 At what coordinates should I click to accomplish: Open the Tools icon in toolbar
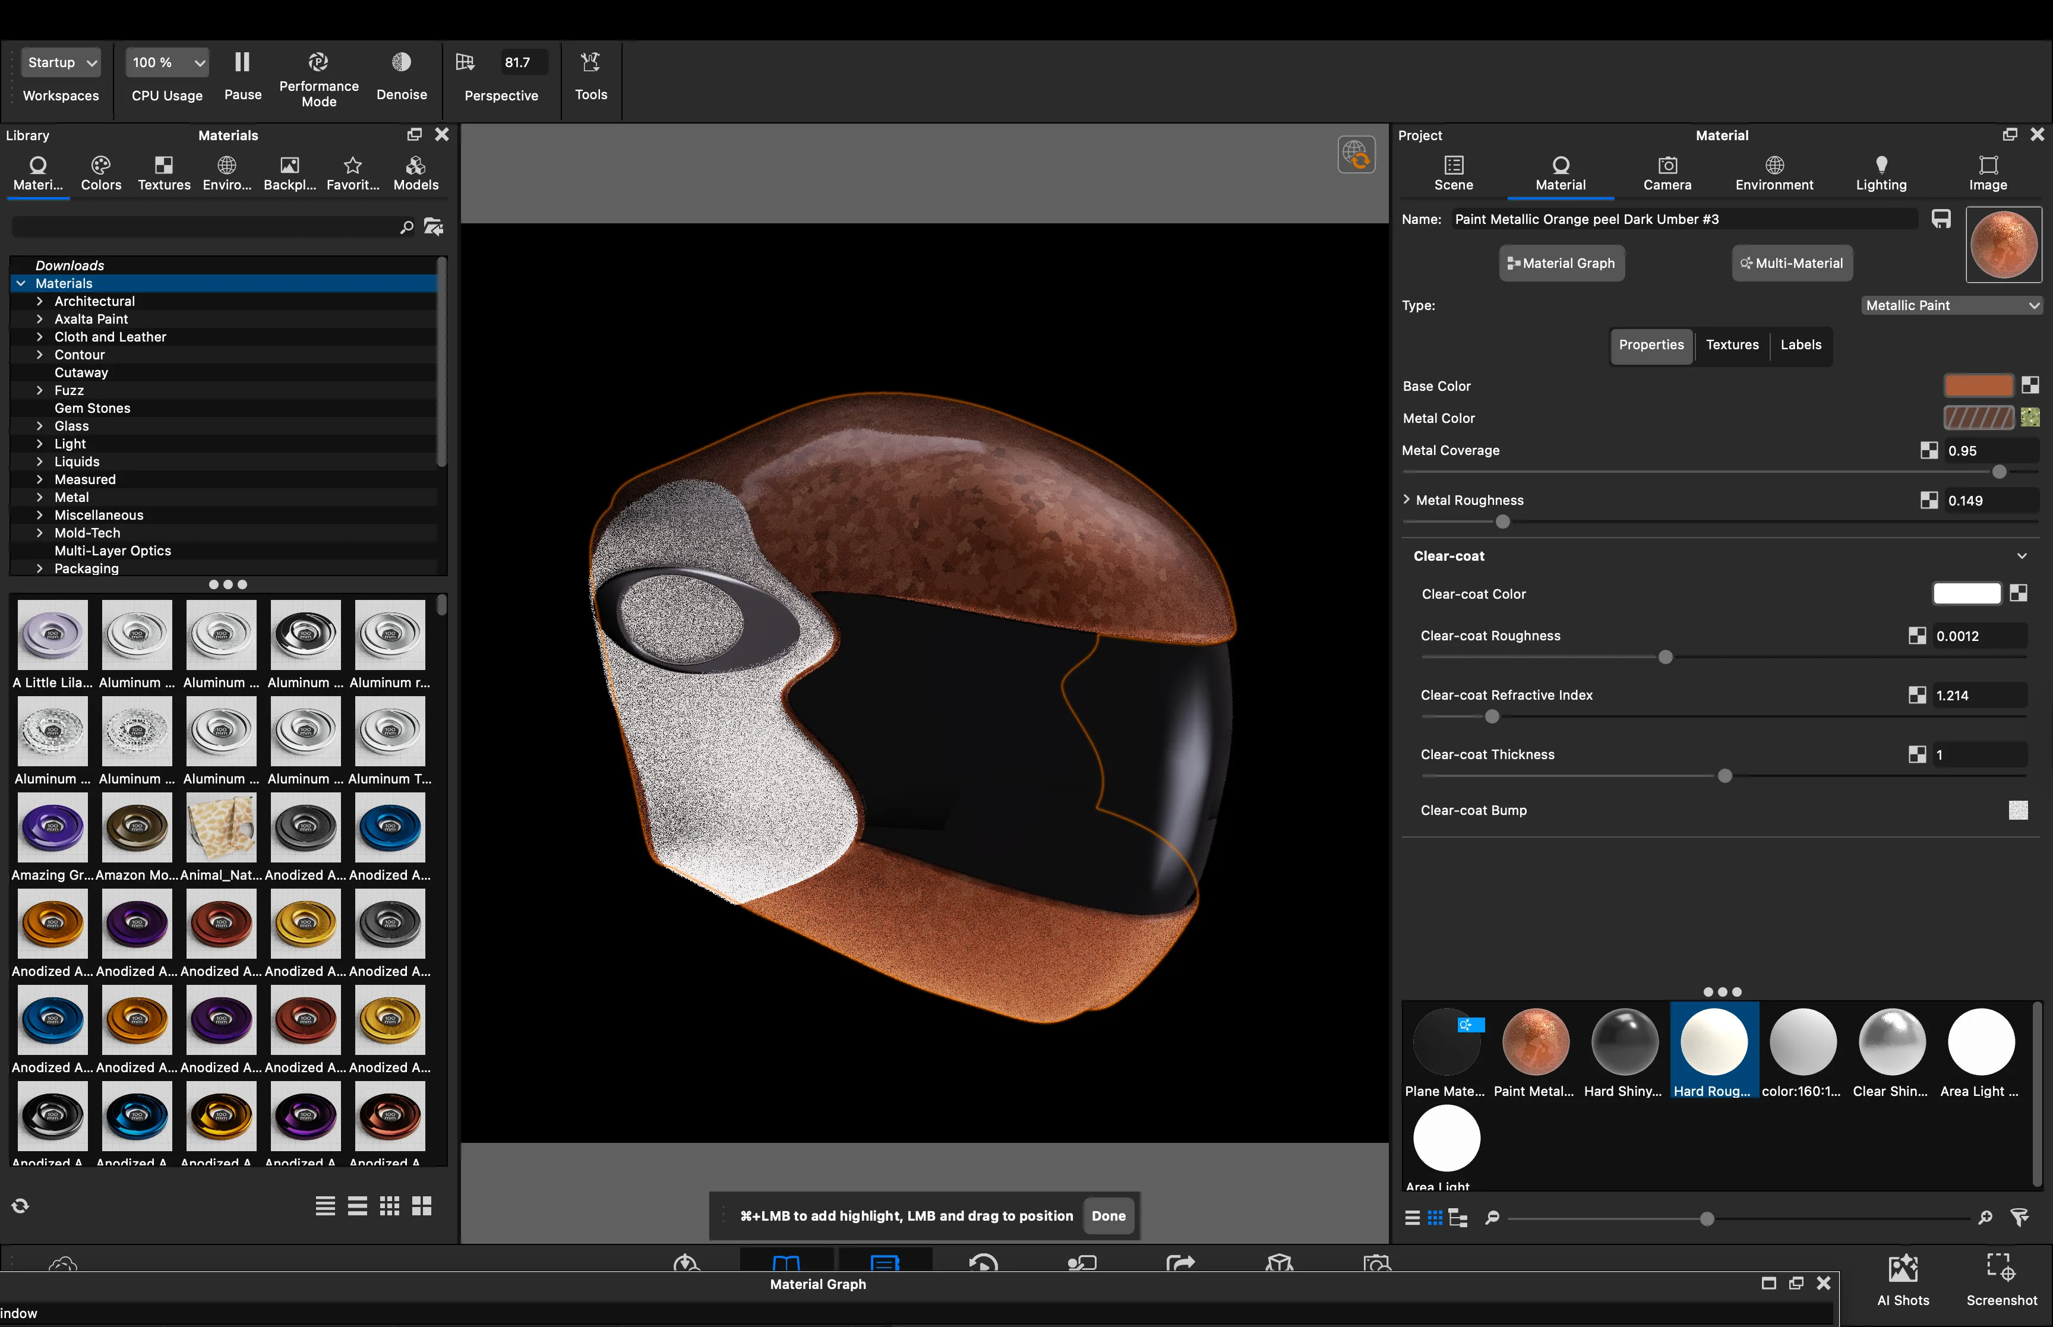(x=590, y=62)
